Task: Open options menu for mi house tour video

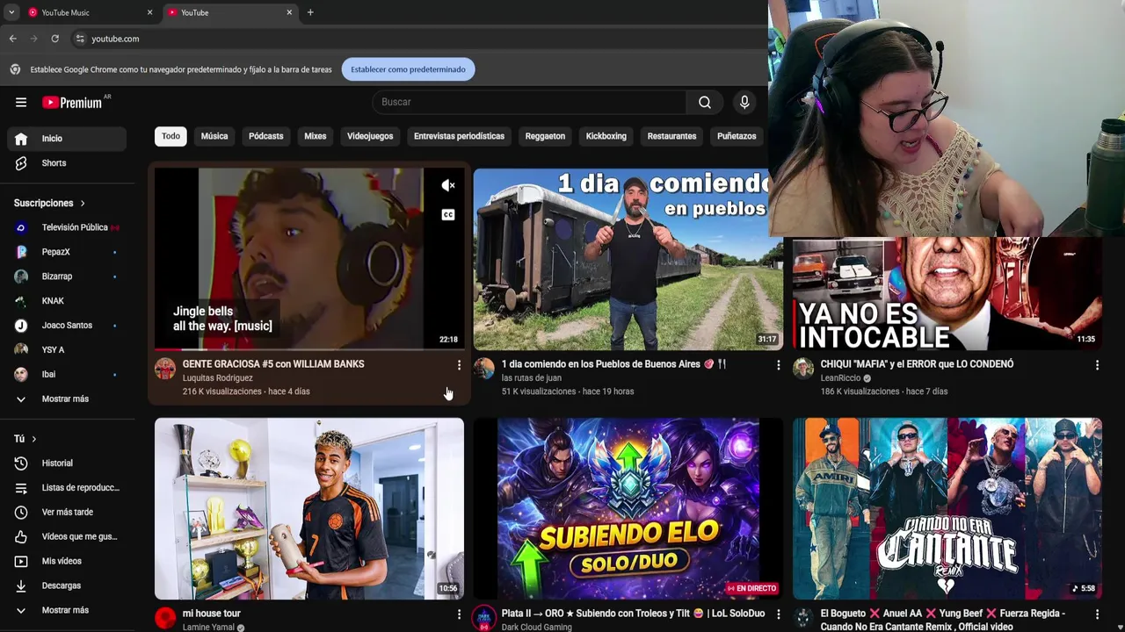Action: (459, 614)
